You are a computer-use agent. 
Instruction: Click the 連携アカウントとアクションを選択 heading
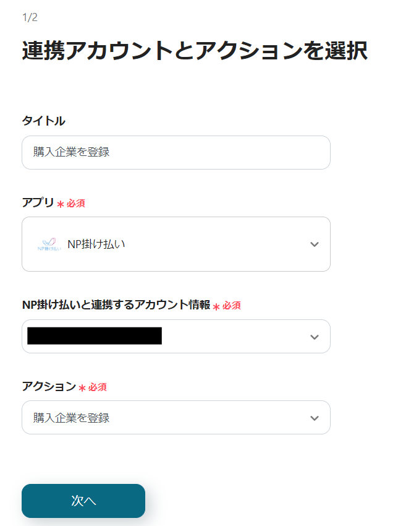pyautogui.click(x=195, y=51)
